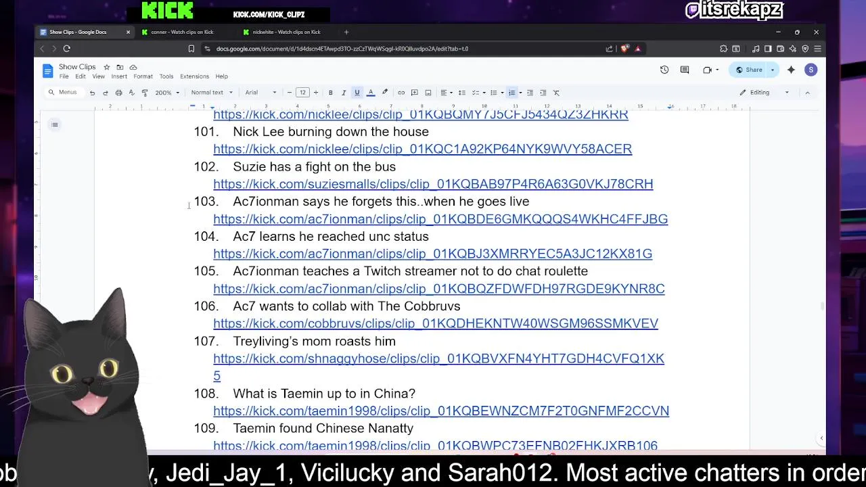The width and height of the screenshot is (866, 487).
Task: Toggle bold formatting
Action: point(330,93)
